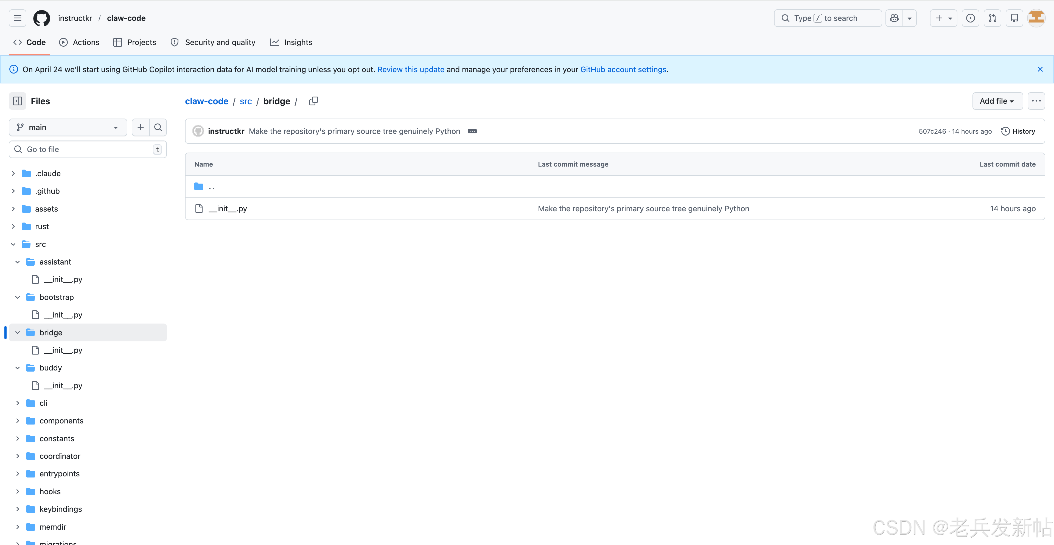Screen dimensions: 1054x545
Task: Open the notifications inbox icon
Action: pos(1014,18)
